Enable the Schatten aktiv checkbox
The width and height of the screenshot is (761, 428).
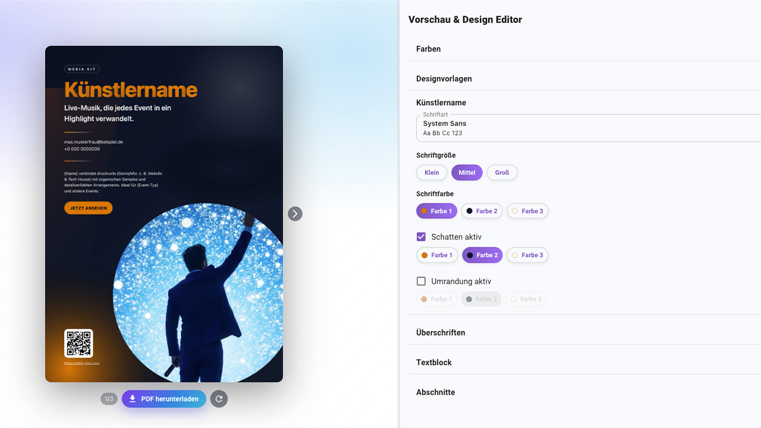tap(421, 237)
